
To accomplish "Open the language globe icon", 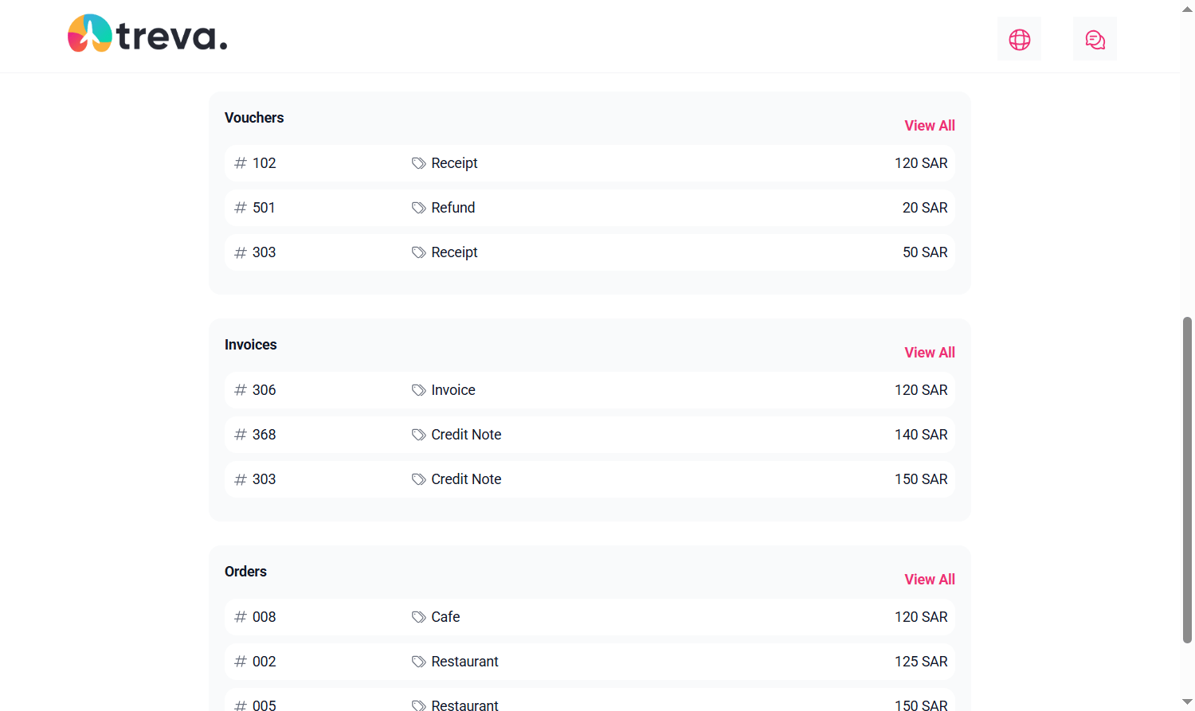I will (x=1019, y=39).
